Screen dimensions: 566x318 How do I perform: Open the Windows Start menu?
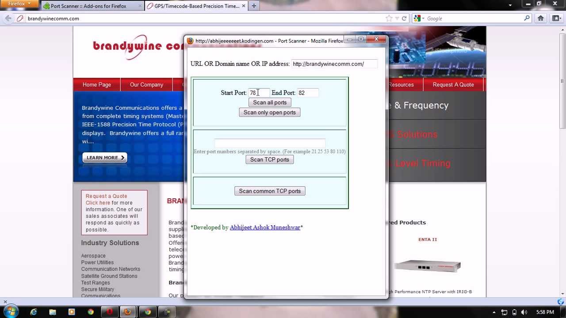tap(10, 312)
